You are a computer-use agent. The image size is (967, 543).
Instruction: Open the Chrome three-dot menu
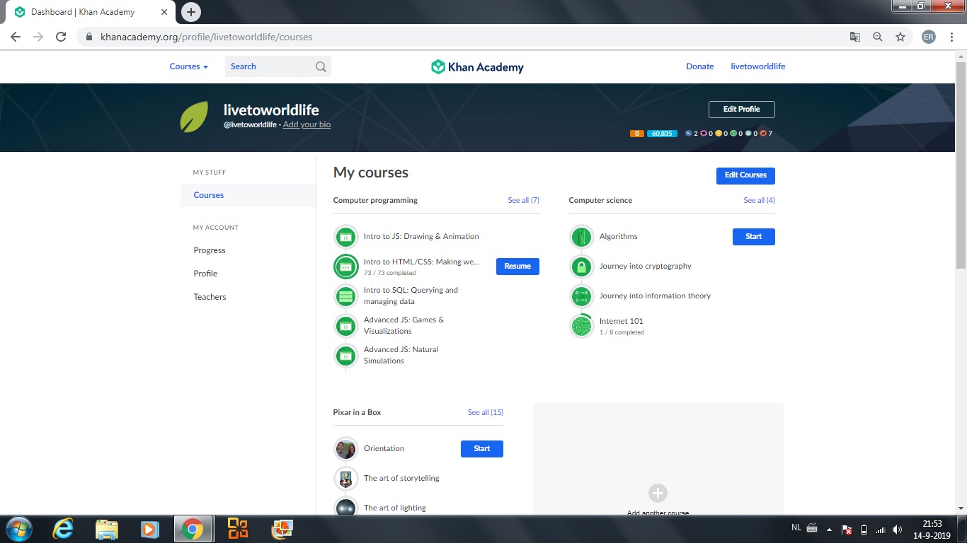click(951, 37)
